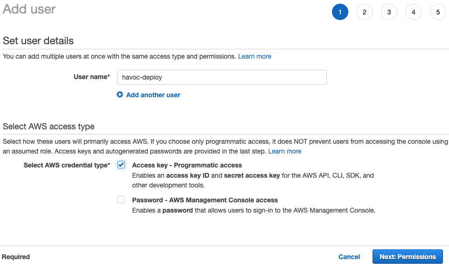The image size is (449, 267).
Task: Click the Select AWS credential type* label
Action: click(67, 165)
